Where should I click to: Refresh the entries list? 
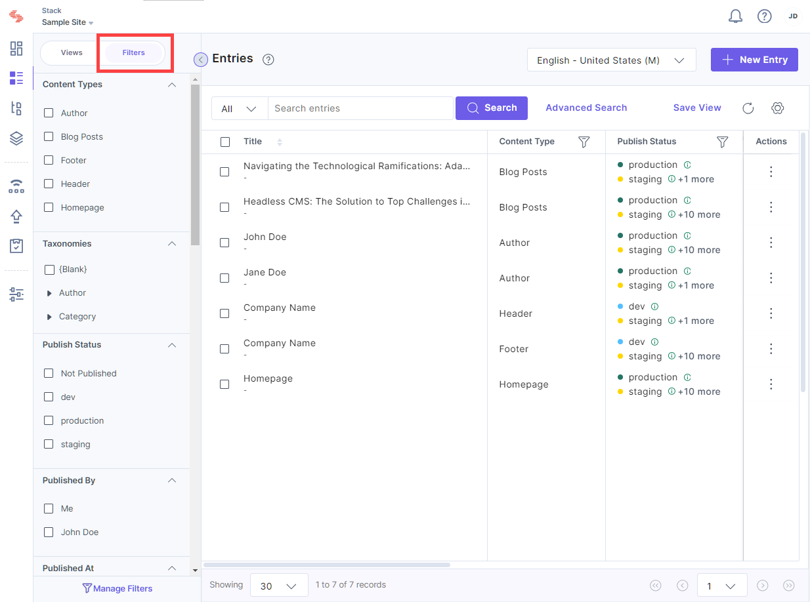[748, 108]
